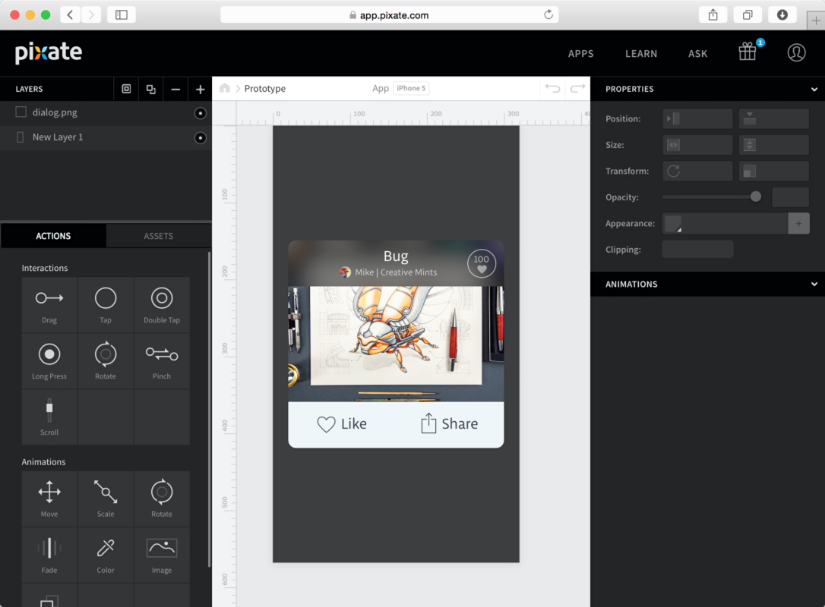Click the group layers icon
825x607 pixels.
pos(126,90)
